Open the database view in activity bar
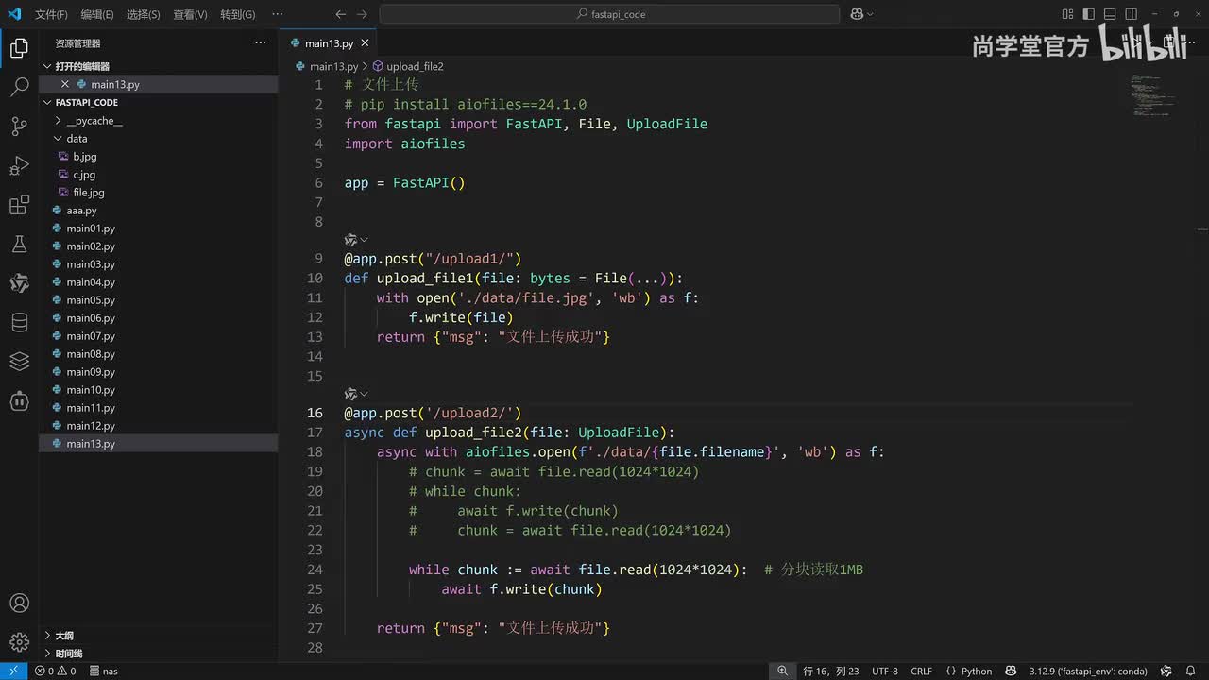 pos(19,322)
